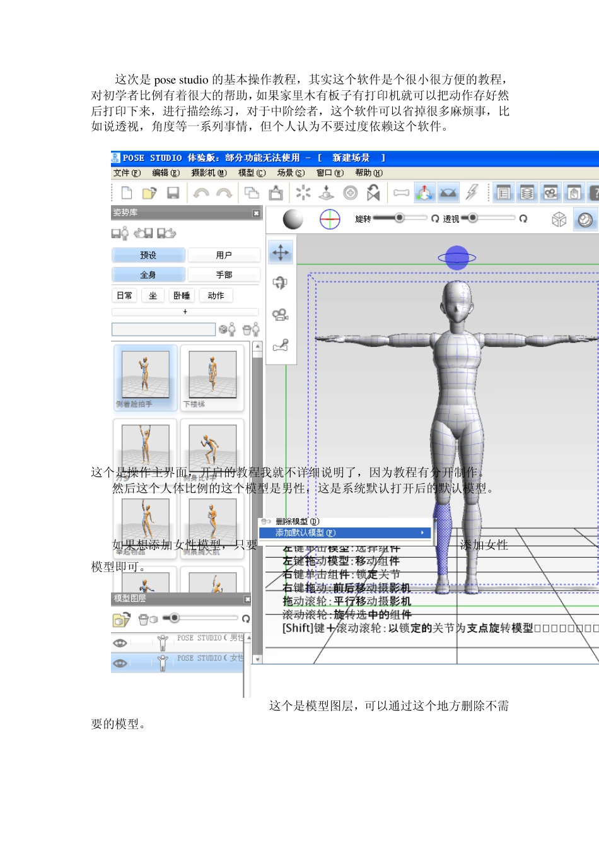Screen dimensions: 599x848
Task: Adjust the 透视 slider handle
Action: coord(472,218)
